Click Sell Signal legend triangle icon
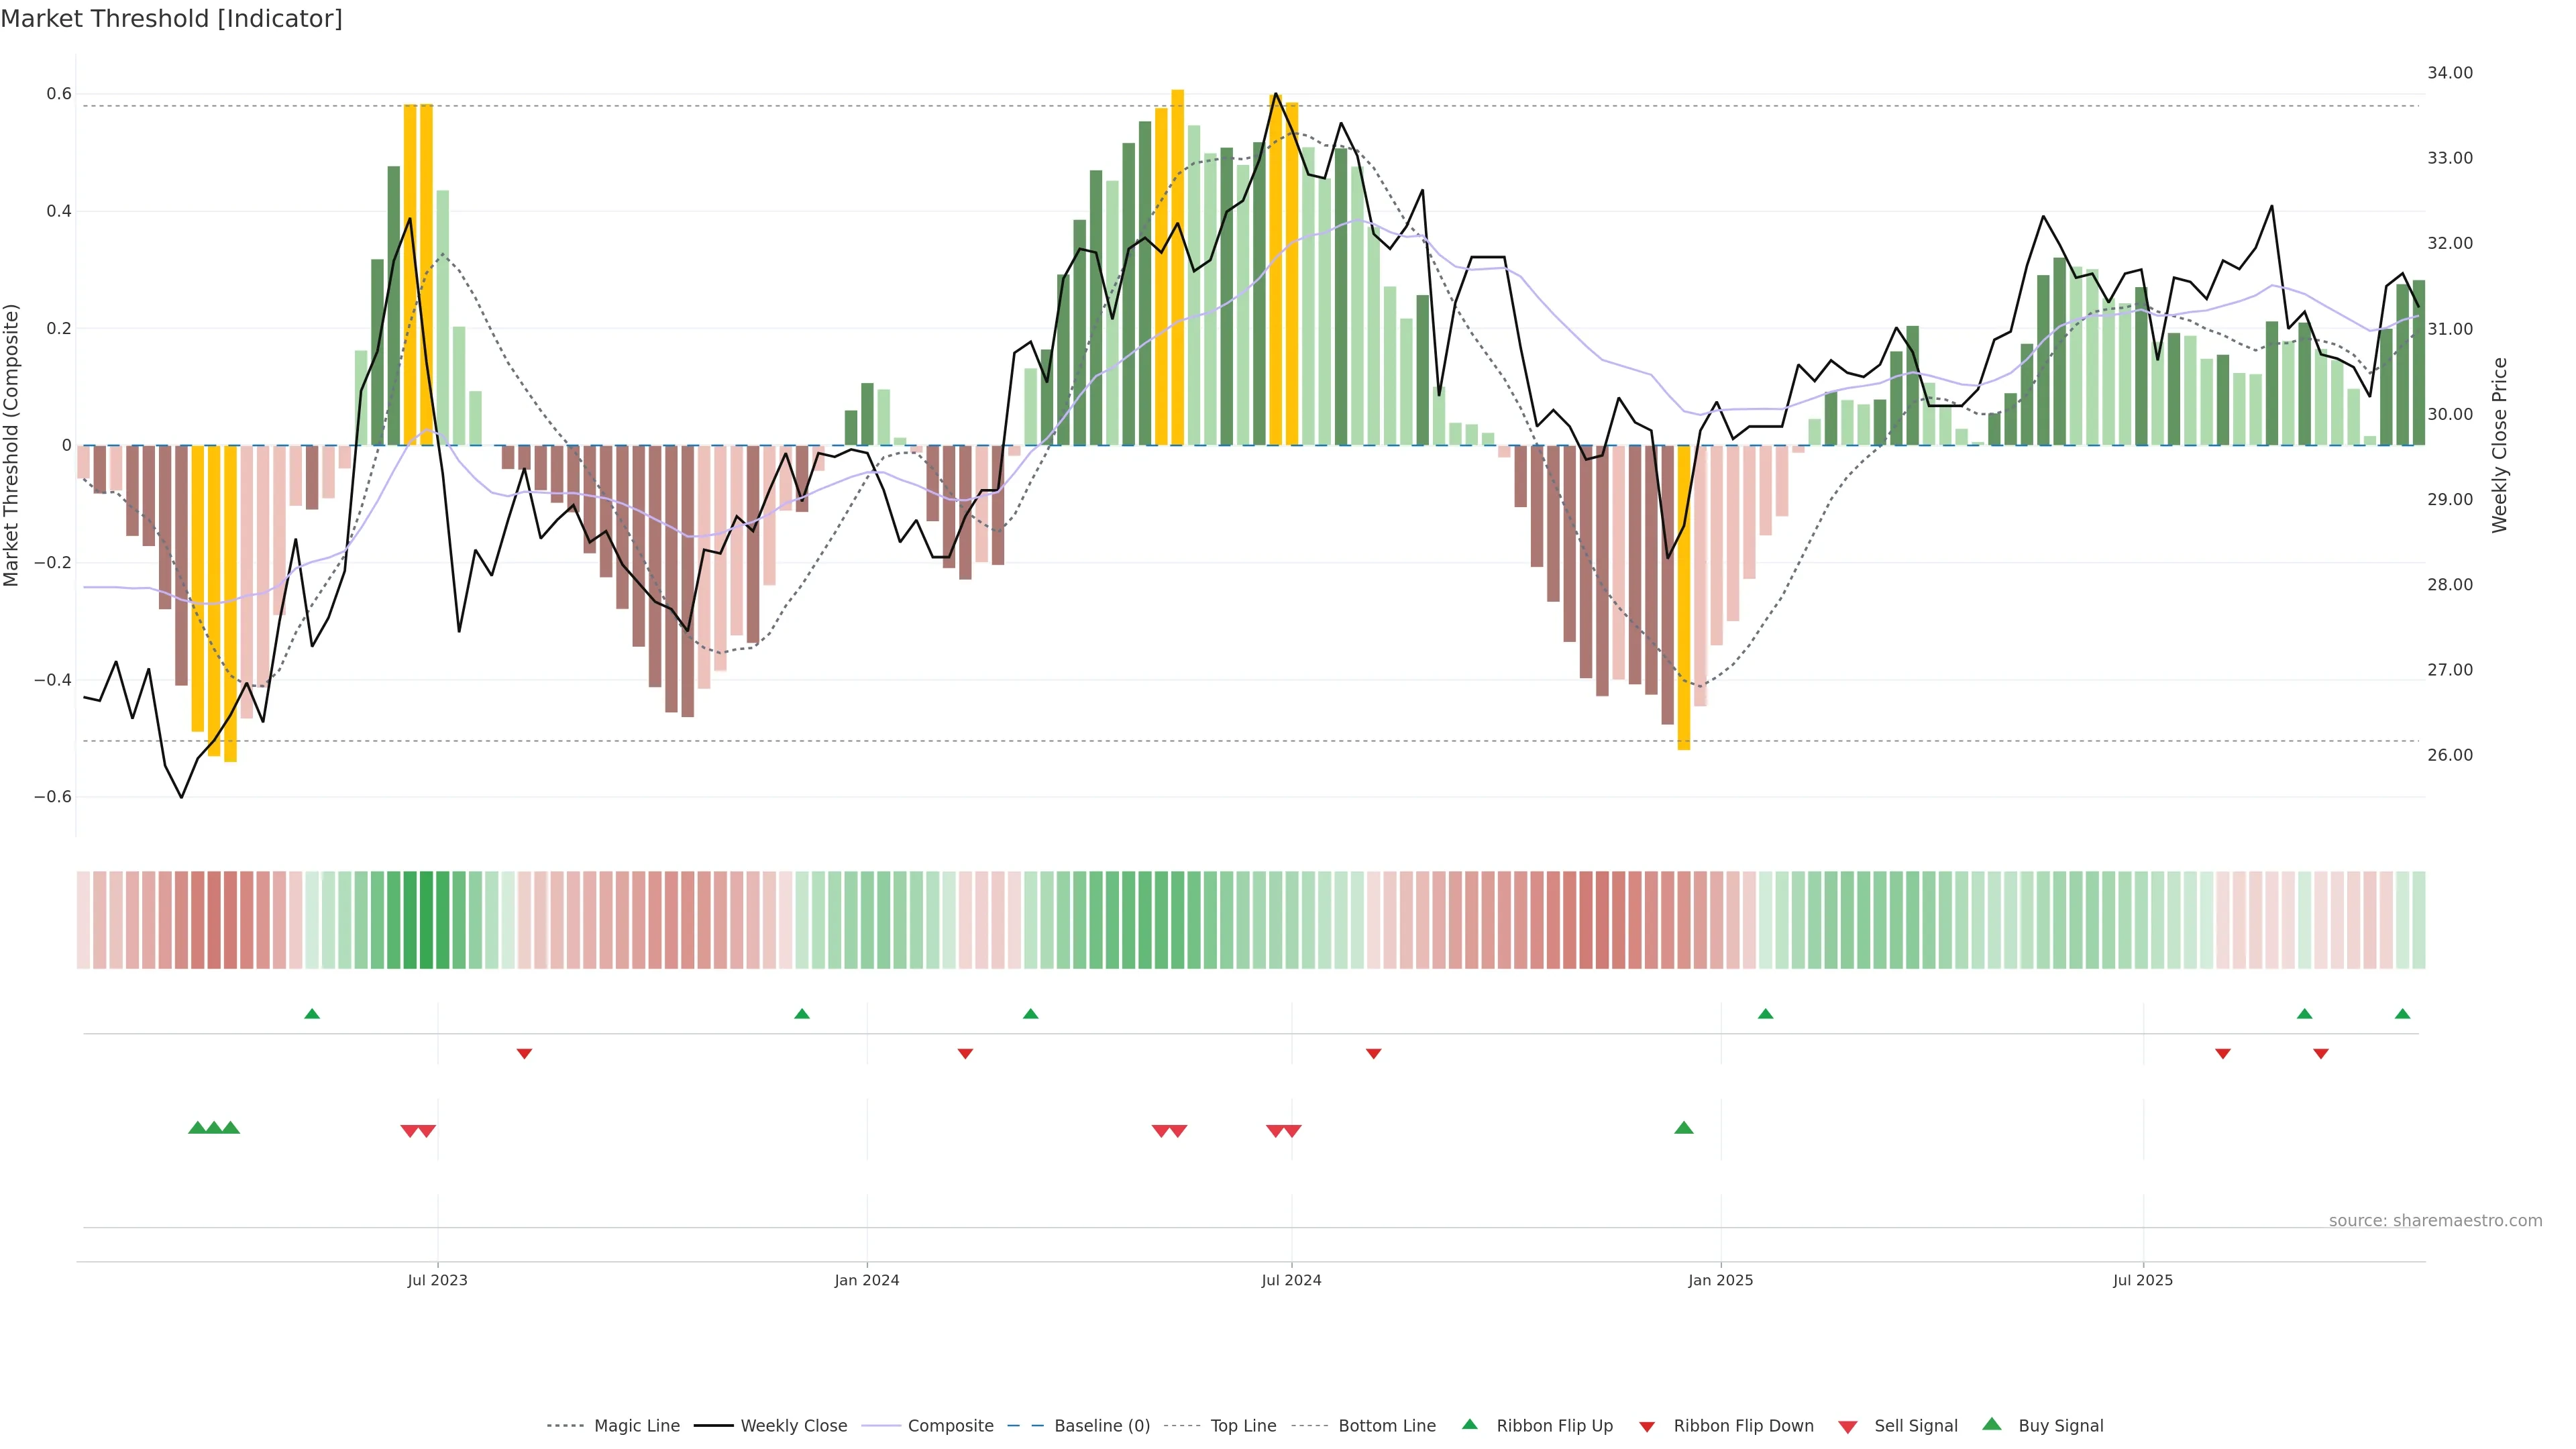 [x=1848, y=1427]
